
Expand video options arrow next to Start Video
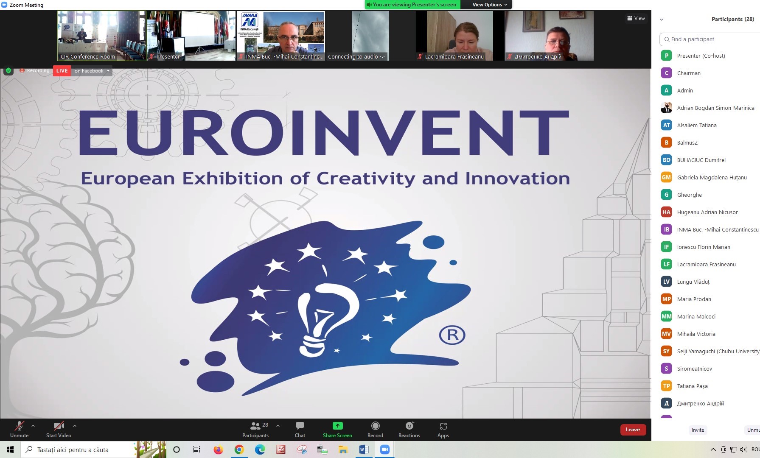click(x=75, y=426)
